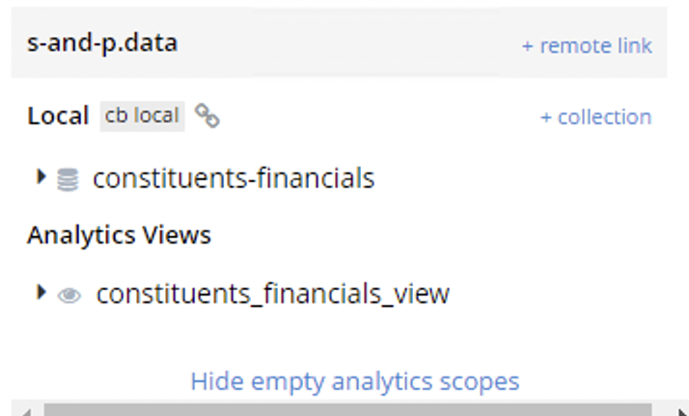
Task: Click the cb local badge
Action: pos(142,117)
